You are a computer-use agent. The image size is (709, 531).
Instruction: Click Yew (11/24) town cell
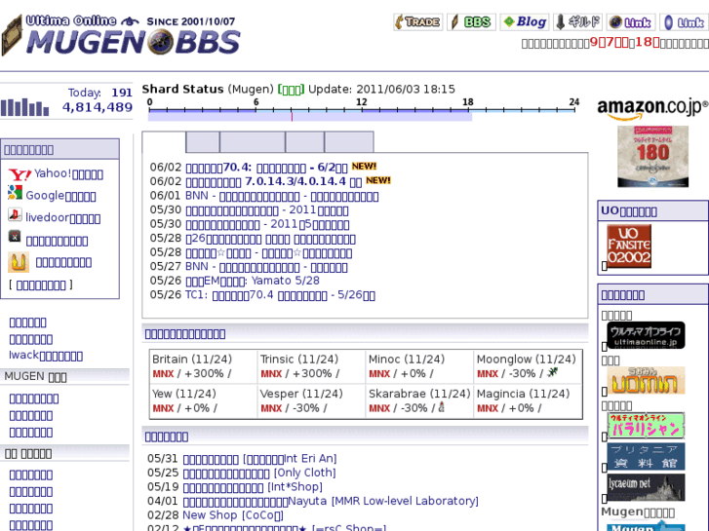coord(203,401)
